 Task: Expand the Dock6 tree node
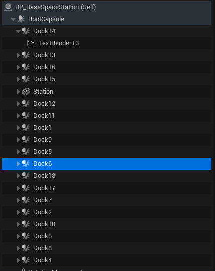18,164
